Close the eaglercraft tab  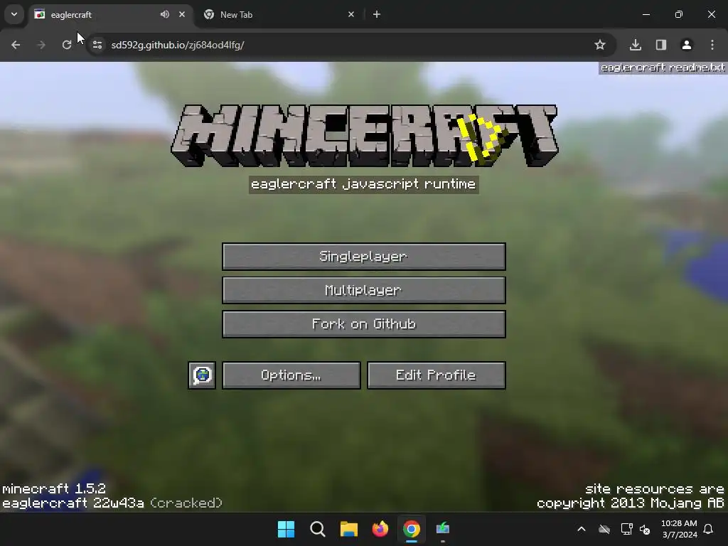tap(182, 14)
